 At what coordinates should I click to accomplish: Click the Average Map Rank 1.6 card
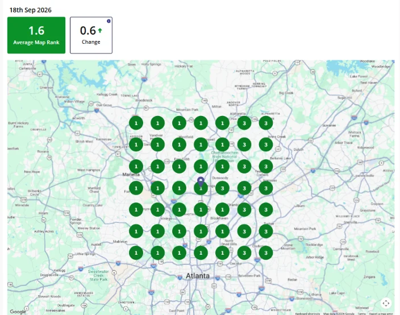click(36, 35)
